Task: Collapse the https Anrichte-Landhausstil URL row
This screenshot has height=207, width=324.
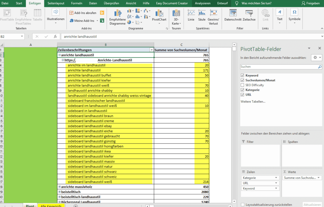Action: (x=63, y=60)
